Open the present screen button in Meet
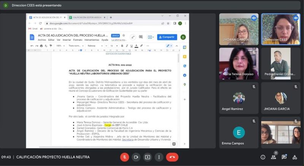Screen dimensions: 304x166 pos(147,157)
